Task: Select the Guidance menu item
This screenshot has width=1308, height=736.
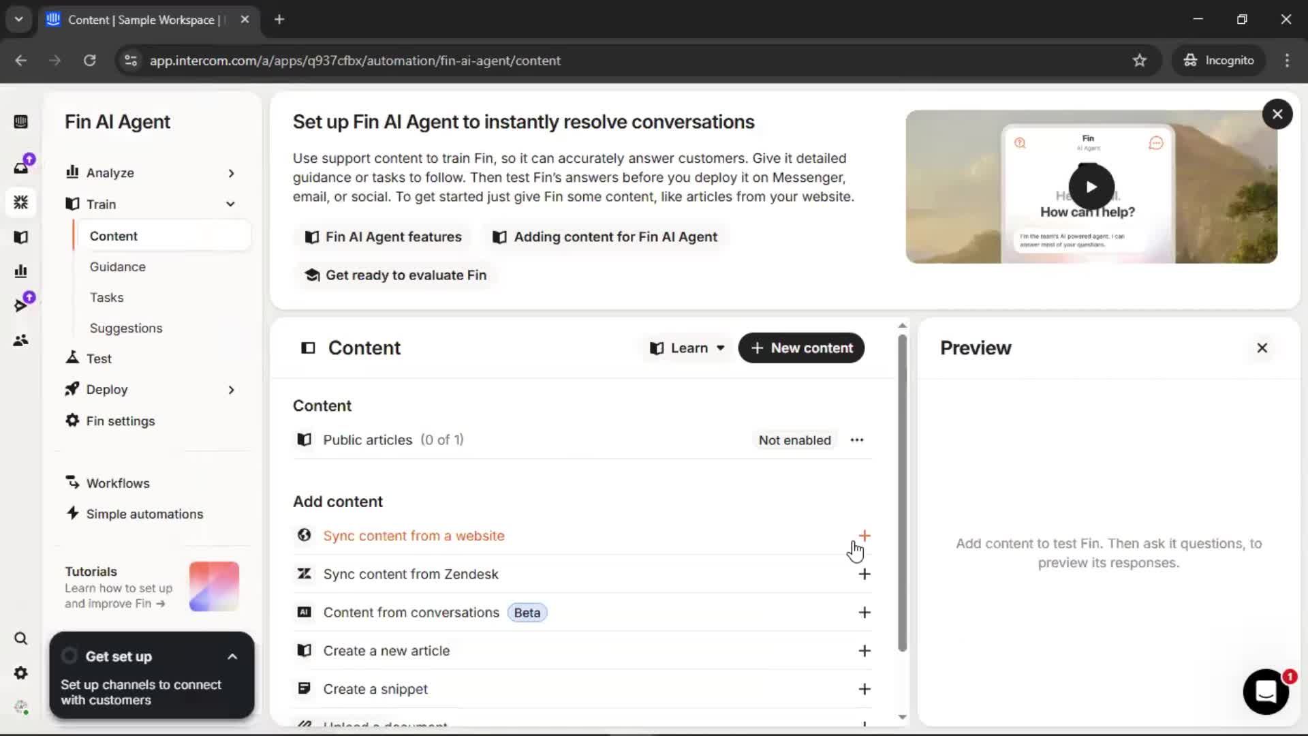Action: (117, 266)
